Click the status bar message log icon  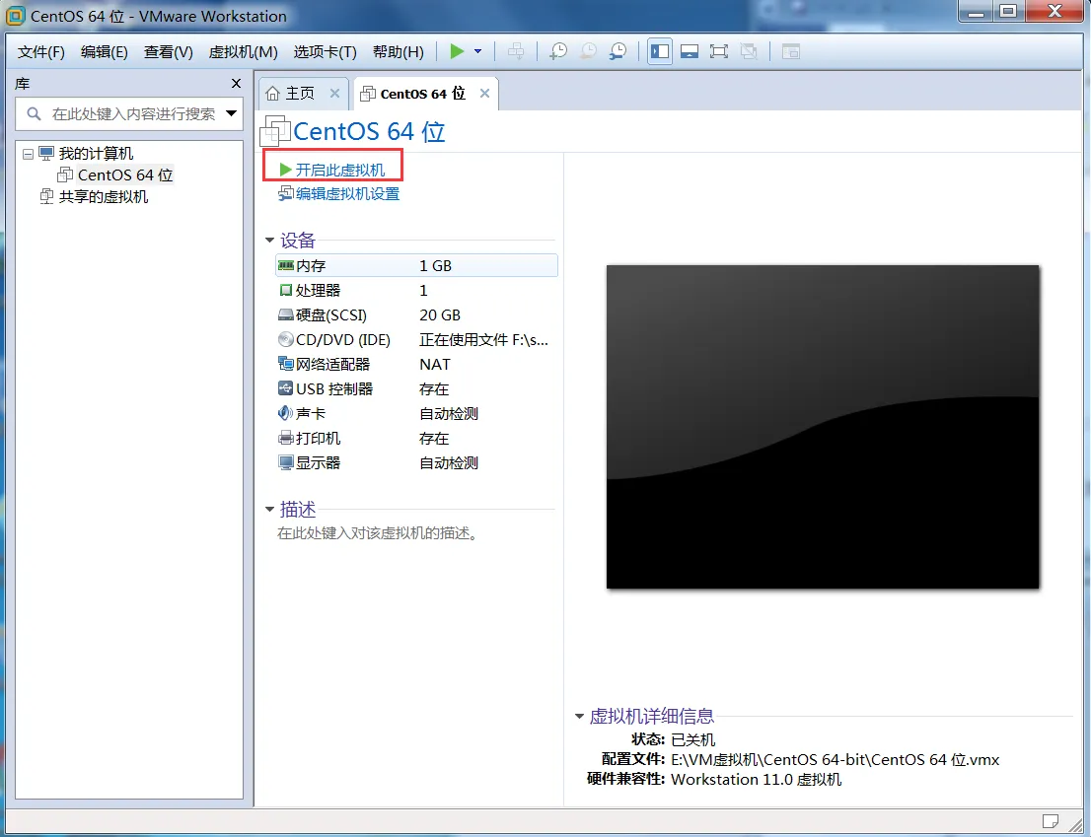click(x=1050, y=821)
